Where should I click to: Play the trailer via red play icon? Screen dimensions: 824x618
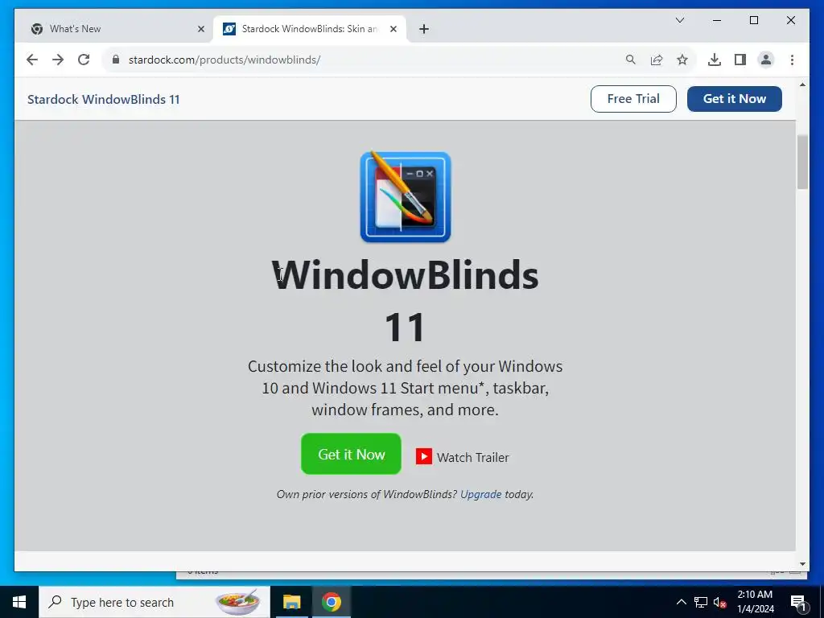coord(423,456)
